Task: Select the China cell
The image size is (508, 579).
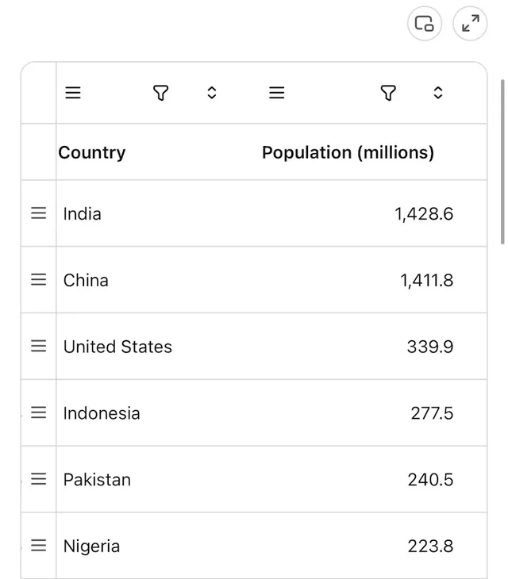Action: click(86, 280)
